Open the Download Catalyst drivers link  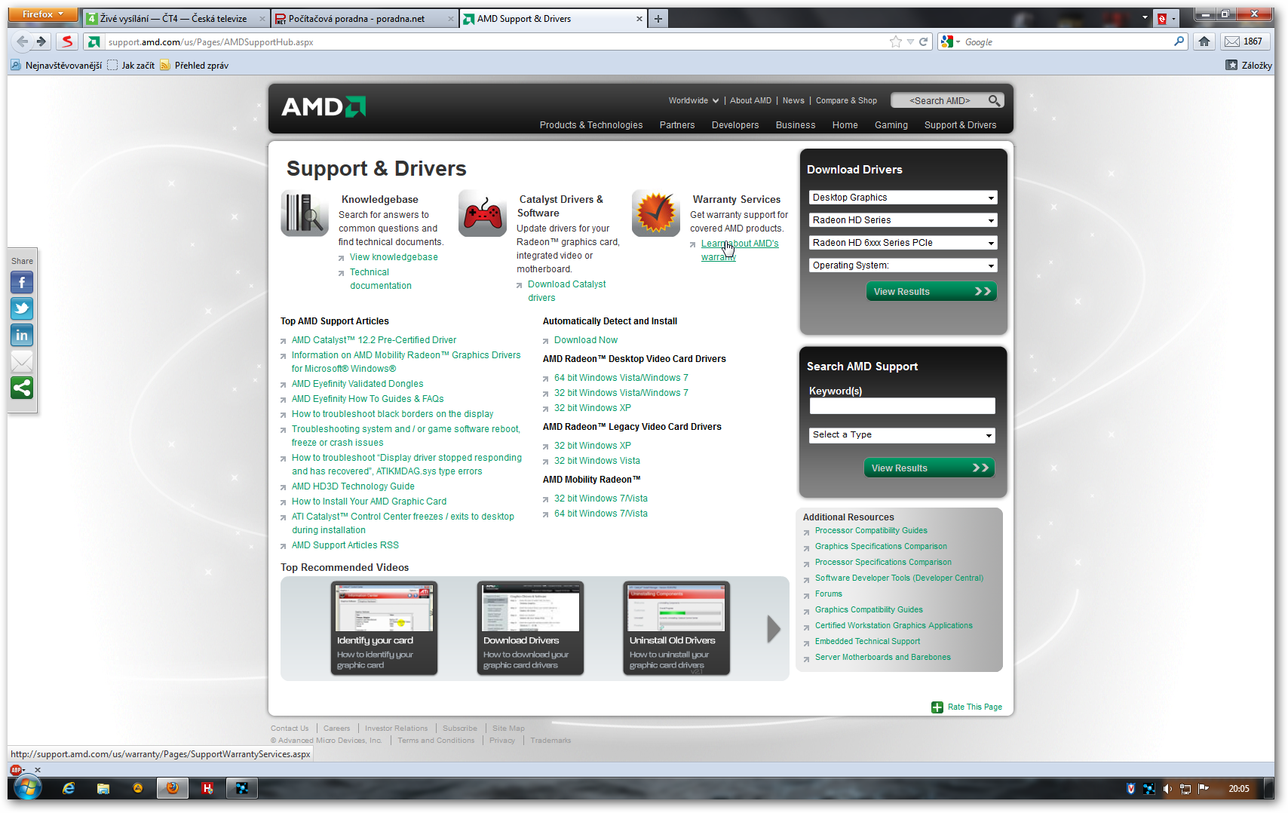[x=567, y=291]
